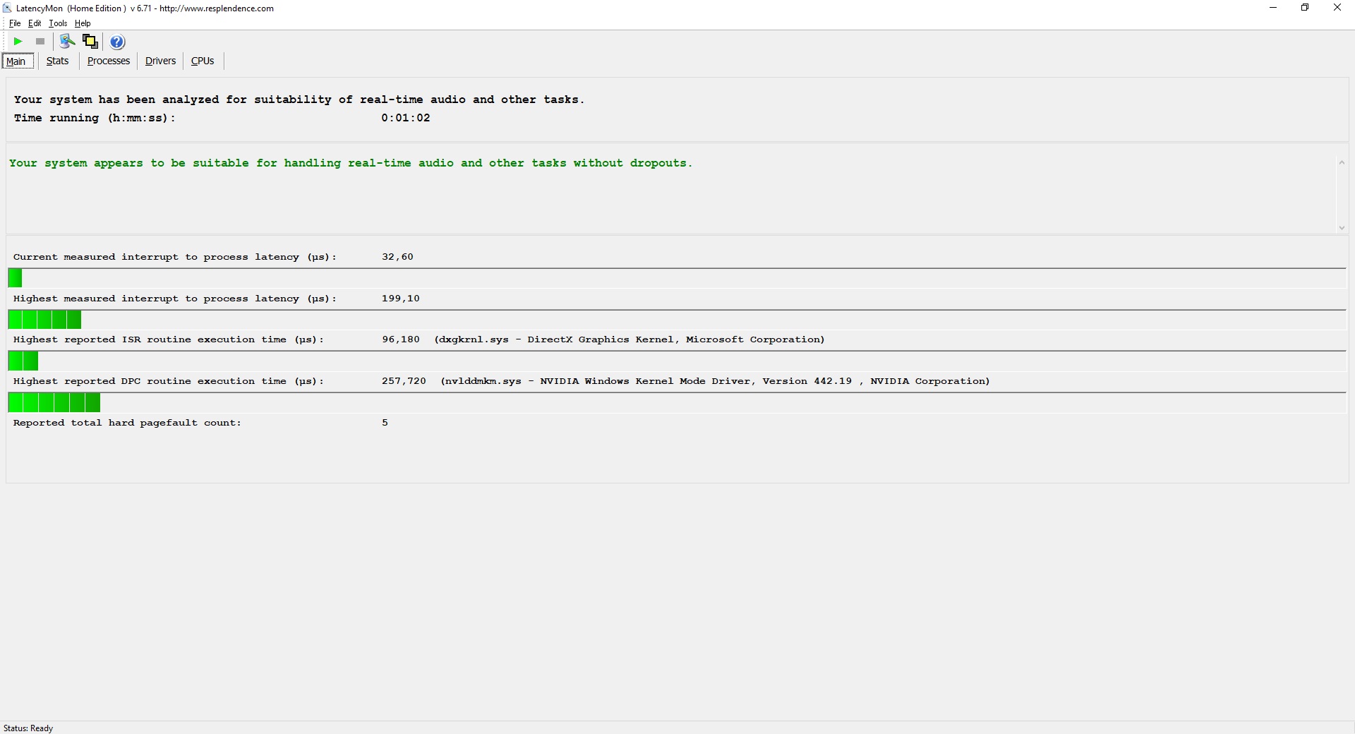This screenshot has height=734, width=1355.
Task: Click the highest DPC routine execution time bar
Action: (x=54, y=403)
